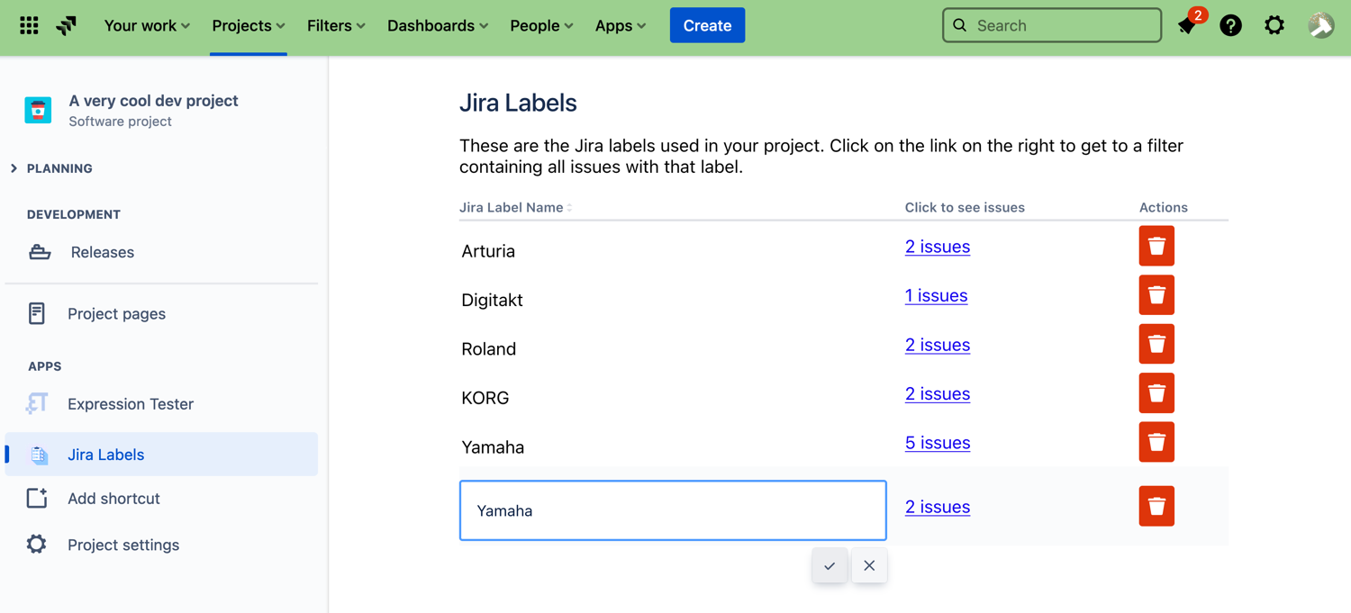Click the project avatar icon
This screenshot has width=1351, height=613.
pyautogui.click(x=38, y=110)
